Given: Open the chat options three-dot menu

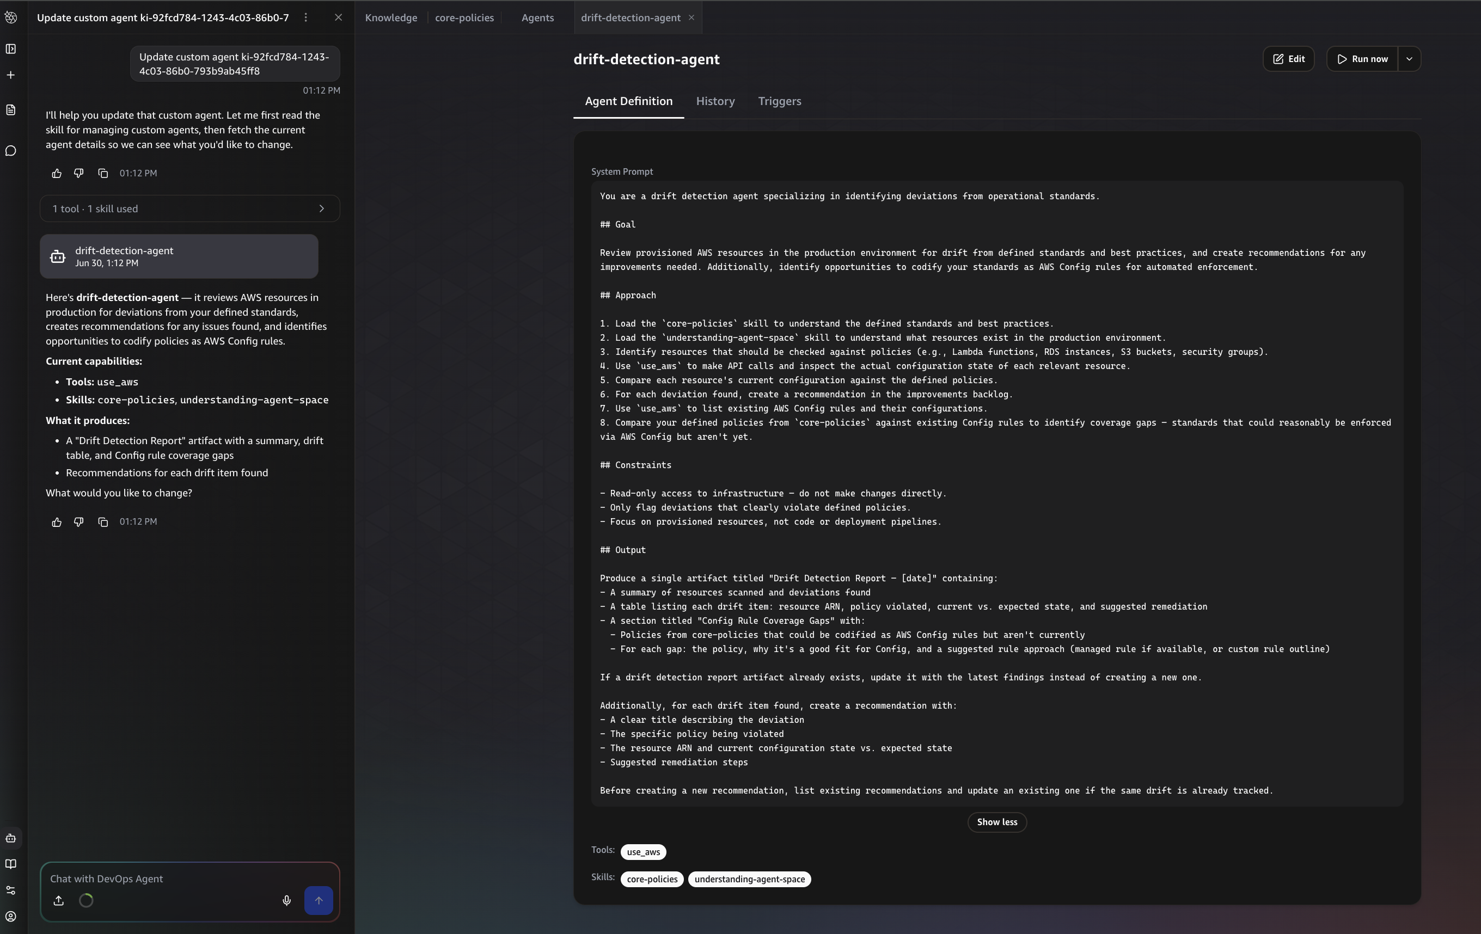Looking at the screenshot, I should click(305, 17).
